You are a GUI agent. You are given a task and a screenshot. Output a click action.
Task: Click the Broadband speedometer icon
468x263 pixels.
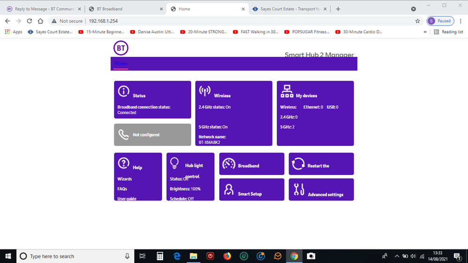pos(229,164)
